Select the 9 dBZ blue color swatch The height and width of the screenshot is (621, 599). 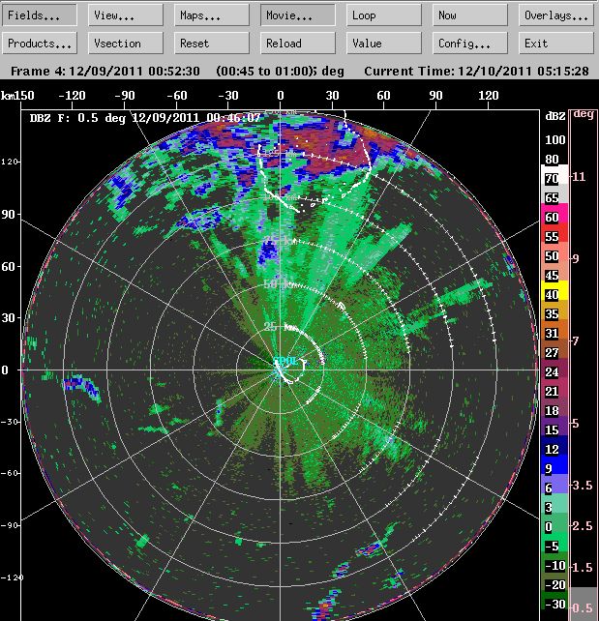pos(554,465)
